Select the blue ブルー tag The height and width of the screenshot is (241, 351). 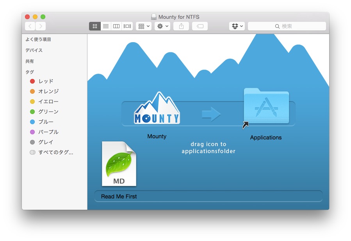point(42,122)
